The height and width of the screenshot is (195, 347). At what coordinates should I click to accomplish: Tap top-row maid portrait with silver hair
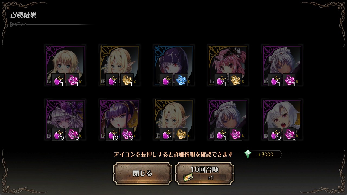click(x=282, y=66)
